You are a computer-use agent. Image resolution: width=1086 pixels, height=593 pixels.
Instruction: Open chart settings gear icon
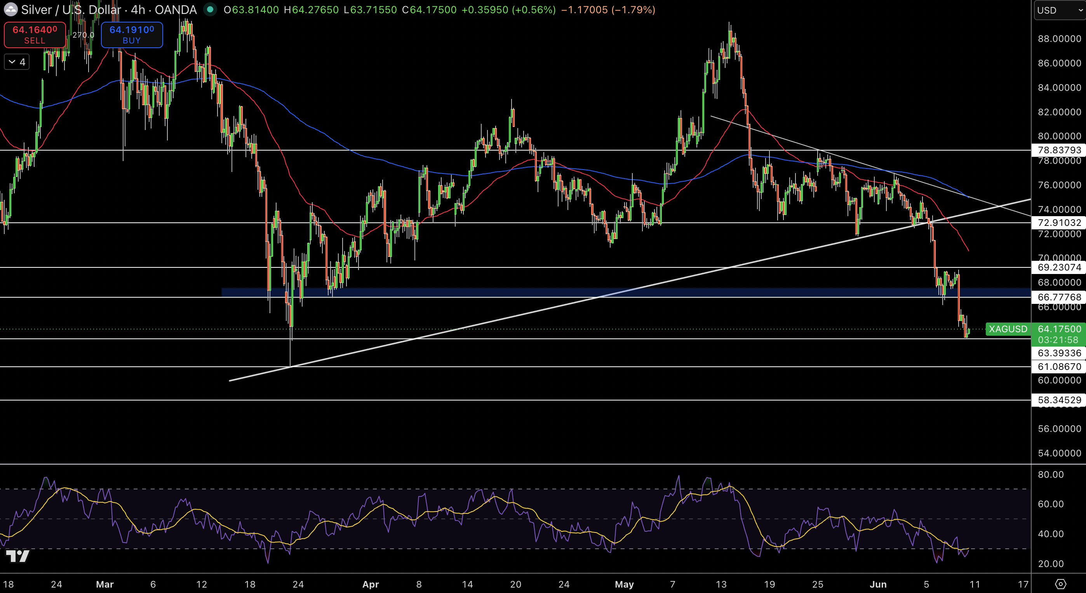pyautogui.click(x=1060, y=584)
